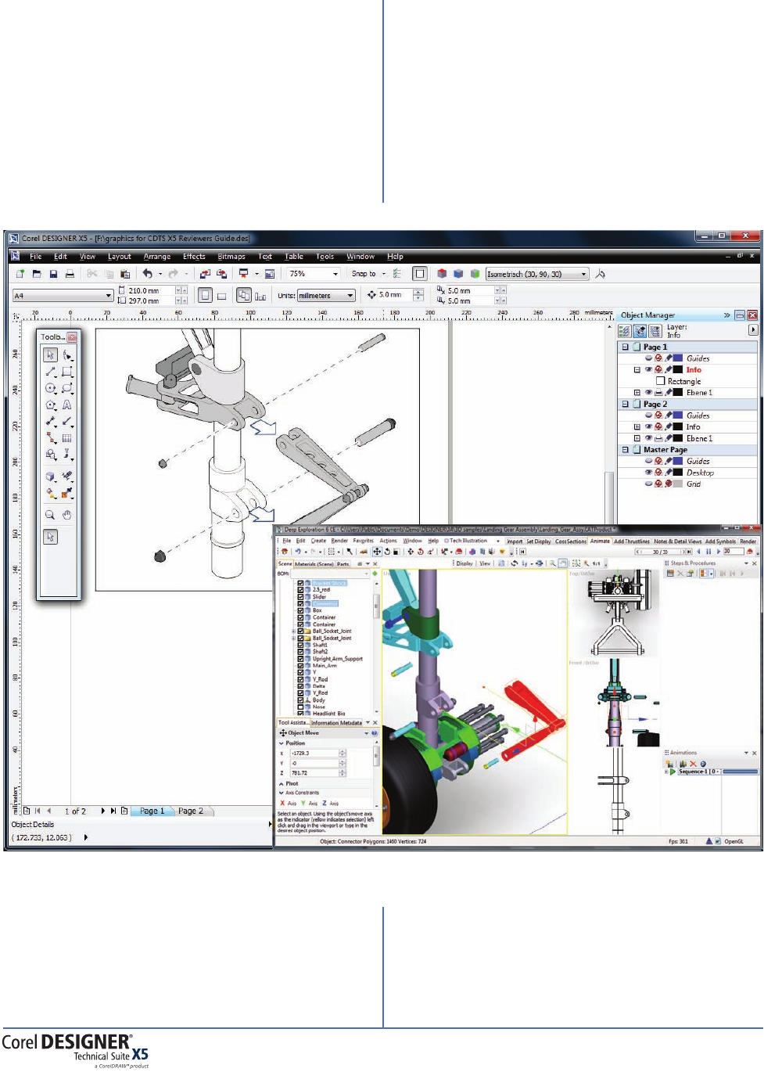The width and height of the screenshot is (764, 1072).
Task: Uncheck the Slider checkbox in Deep Exploration scene tree
Action: click(x=300, y=596)
